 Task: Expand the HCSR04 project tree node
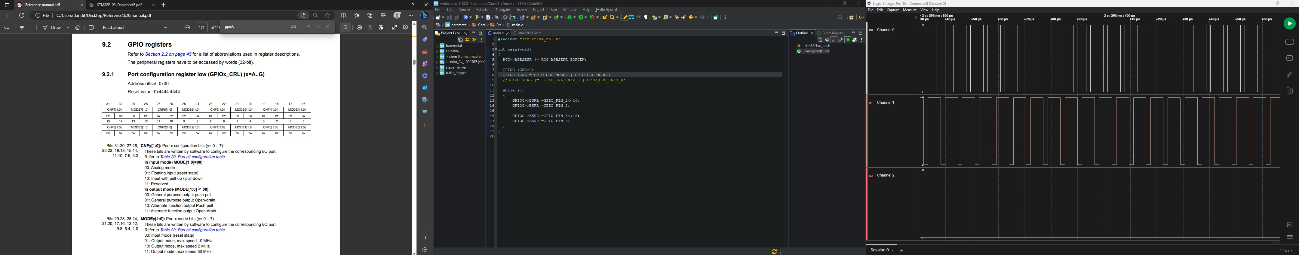click(x=437, y=51)
